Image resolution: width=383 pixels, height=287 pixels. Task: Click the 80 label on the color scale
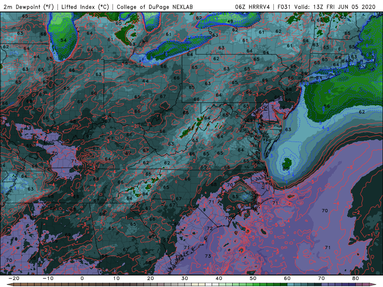356,278
